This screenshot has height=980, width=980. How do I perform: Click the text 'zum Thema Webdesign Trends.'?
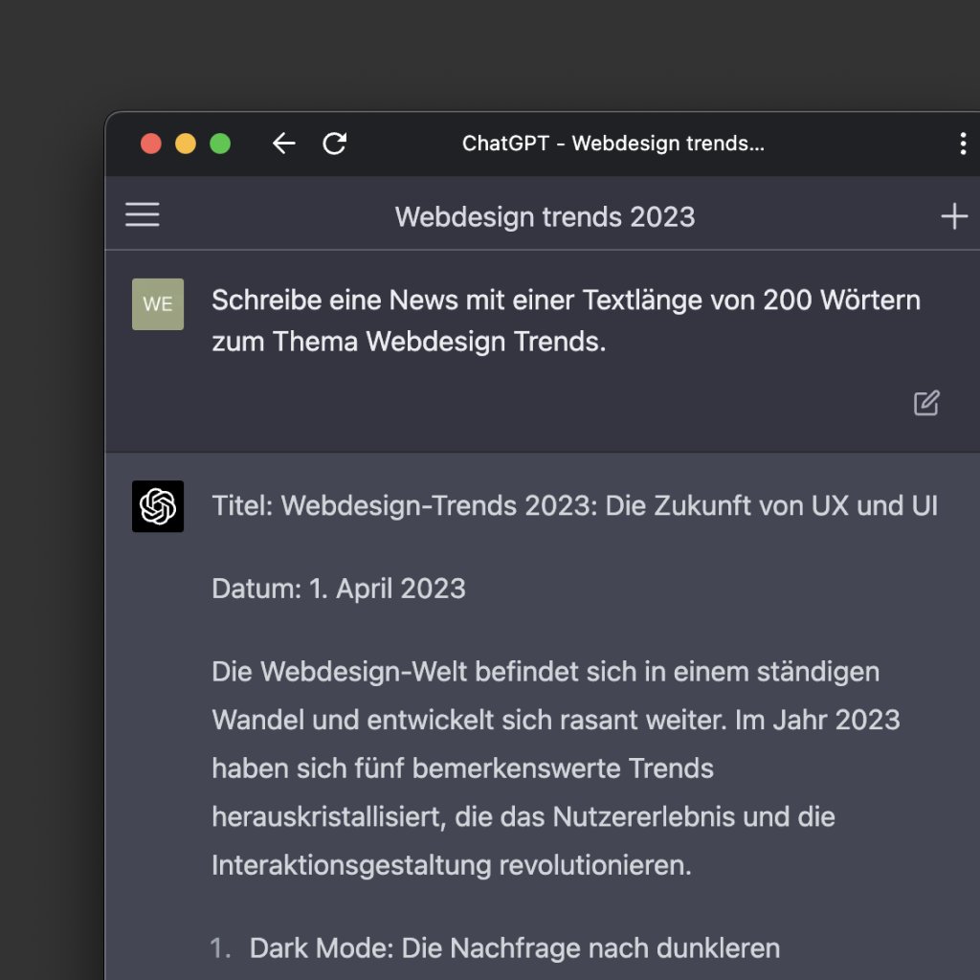tap(409, 342)
